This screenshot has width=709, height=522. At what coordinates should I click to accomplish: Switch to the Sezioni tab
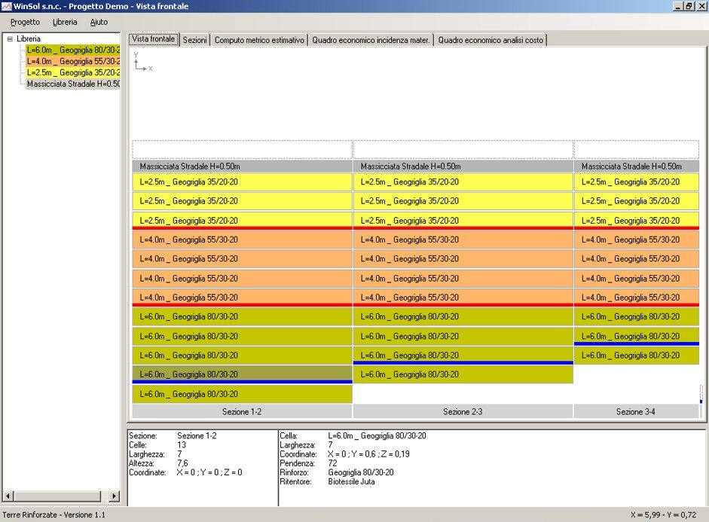point(195,40)
